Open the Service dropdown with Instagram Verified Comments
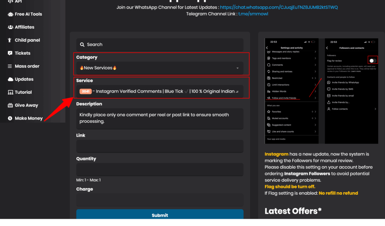The height and width of the screenshot is (226, 385). tap(160, 92)
